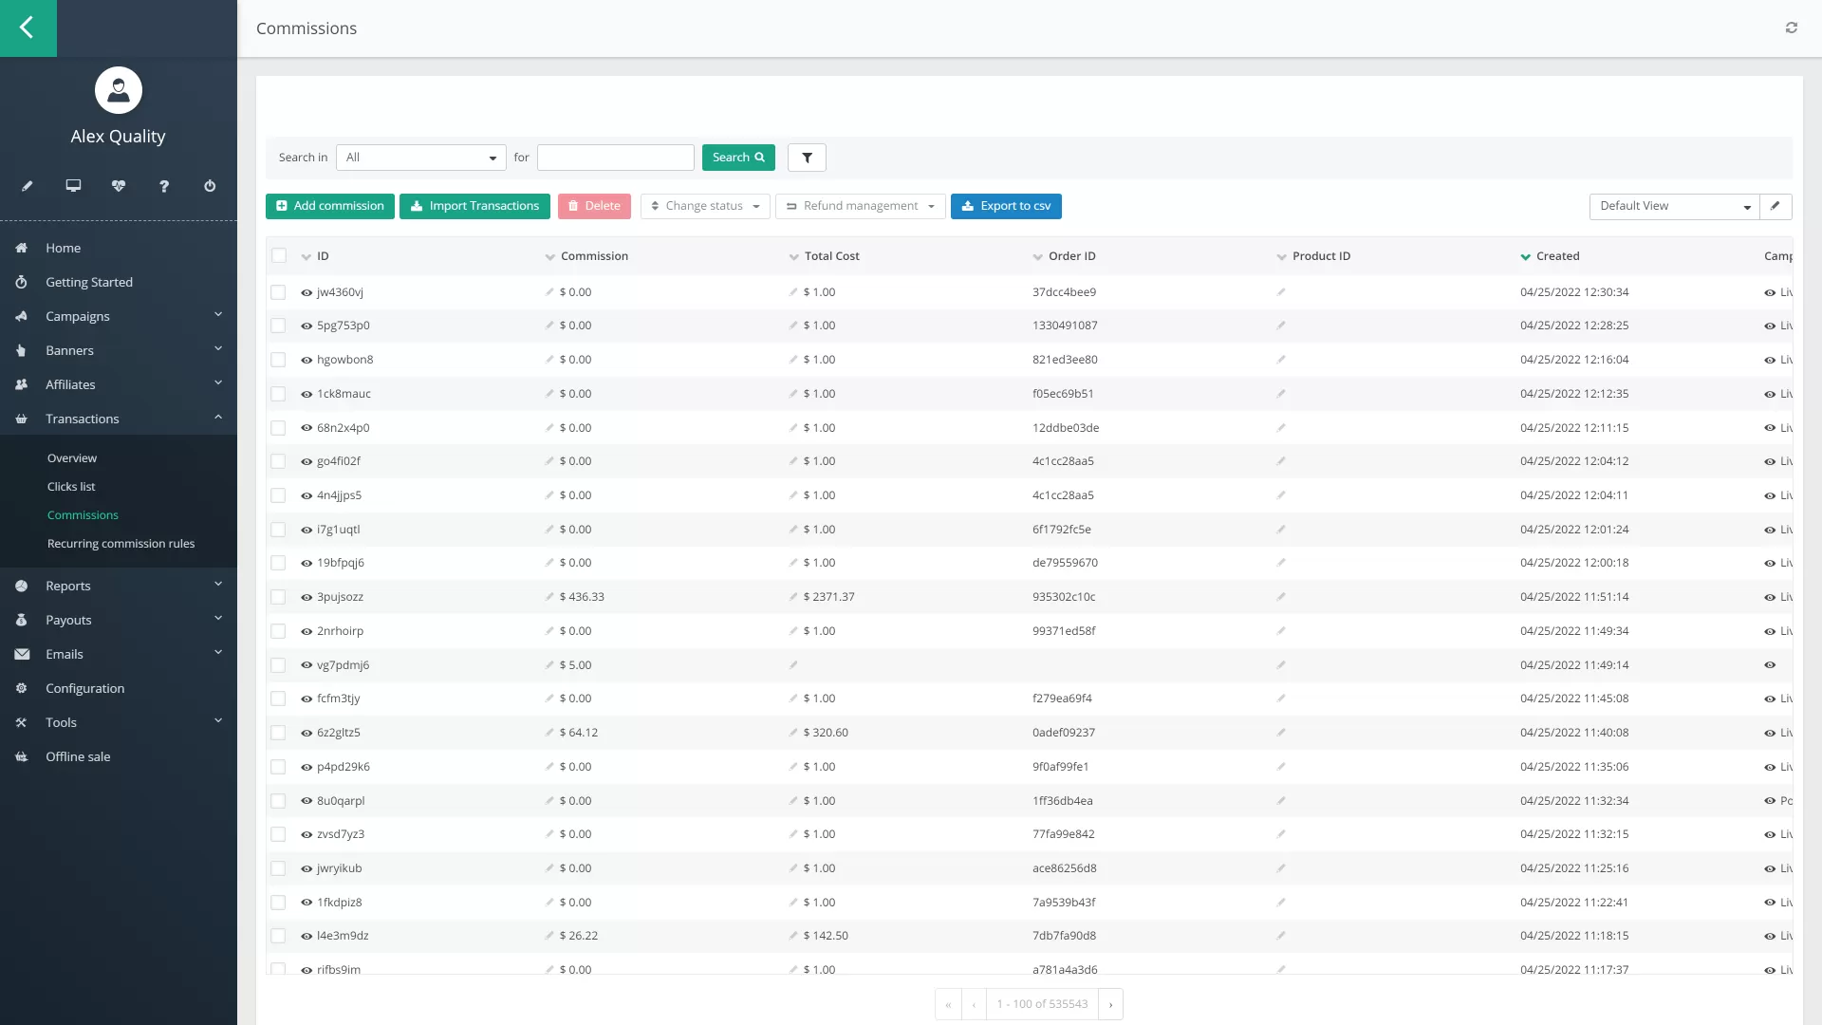Click the help question mark icon in sidebar
Screen dimensions: 1822x1025
(164, 186)
